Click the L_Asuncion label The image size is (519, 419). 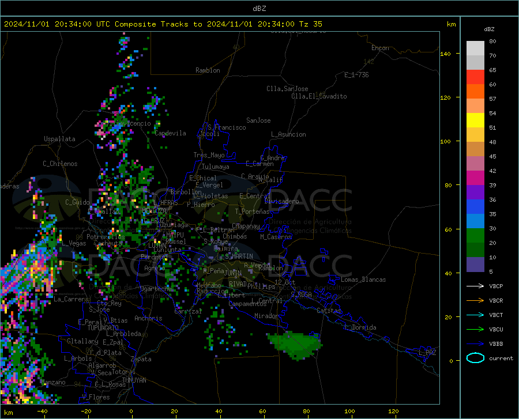[288, 134]
